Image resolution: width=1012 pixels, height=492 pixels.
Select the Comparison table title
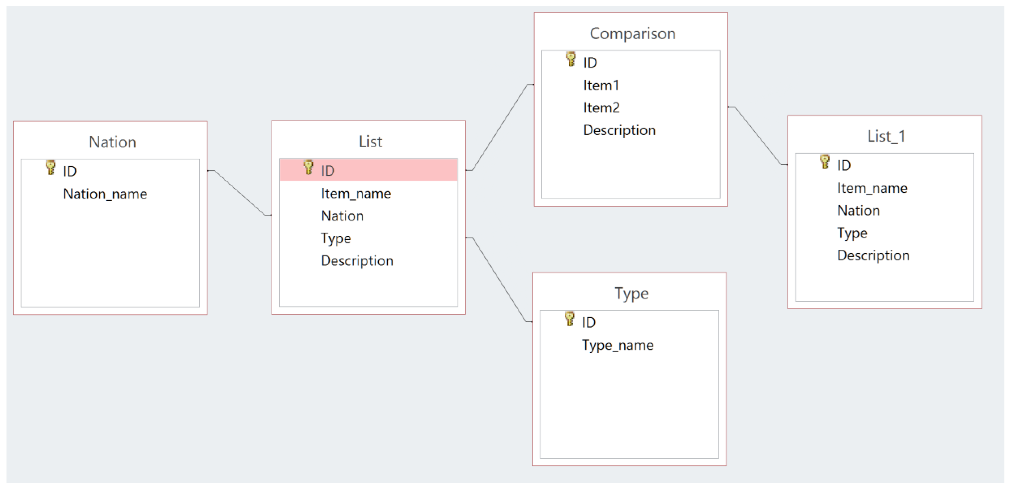(x=632, y=33)
